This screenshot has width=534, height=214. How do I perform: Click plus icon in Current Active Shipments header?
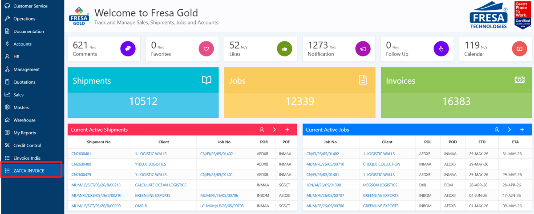287,129
